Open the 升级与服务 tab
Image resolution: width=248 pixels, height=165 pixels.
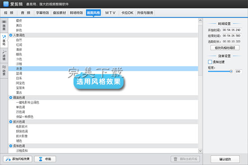(x=145, y=13)
